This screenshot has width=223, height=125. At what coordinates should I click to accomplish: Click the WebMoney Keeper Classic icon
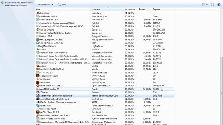coord(38,115)
